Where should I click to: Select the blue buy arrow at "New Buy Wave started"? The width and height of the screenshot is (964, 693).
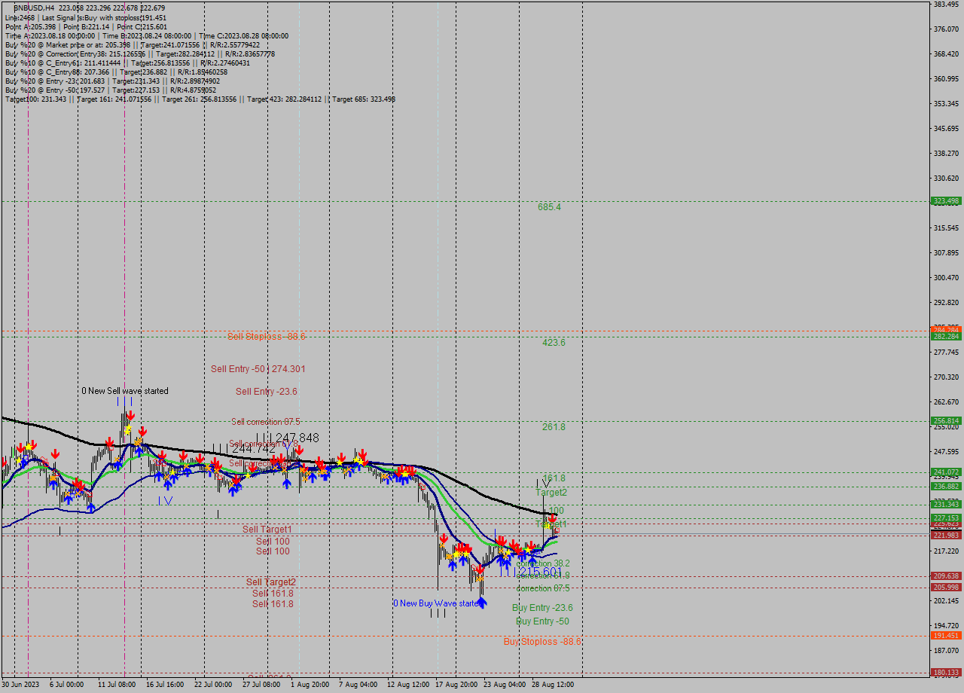coord(483,604)
